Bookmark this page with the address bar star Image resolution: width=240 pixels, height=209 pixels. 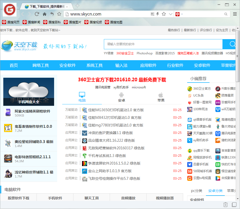(164, 14)
